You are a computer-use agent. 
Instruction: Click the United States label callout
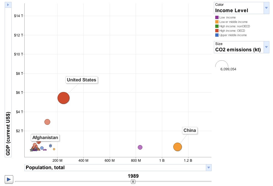(82, 80)
